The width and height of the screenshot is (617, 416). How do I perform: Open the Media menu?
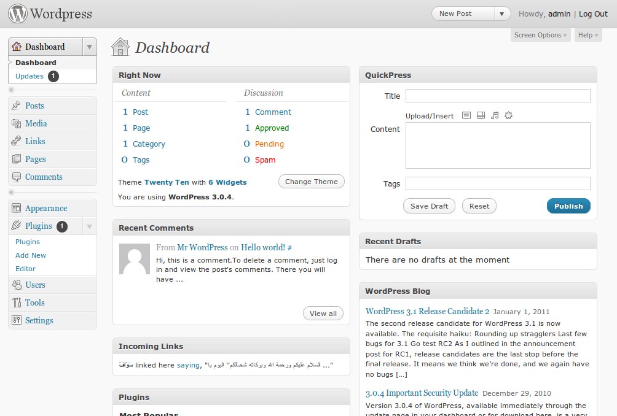tap(36, 123)
